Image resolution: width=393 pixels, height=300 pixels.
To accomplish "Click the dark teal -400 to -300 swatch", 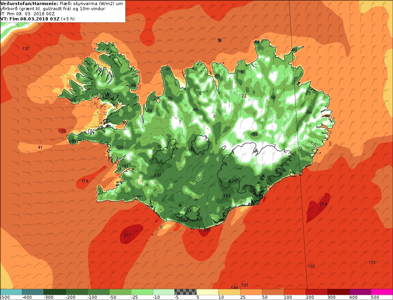I will click(x=33, y=292).
